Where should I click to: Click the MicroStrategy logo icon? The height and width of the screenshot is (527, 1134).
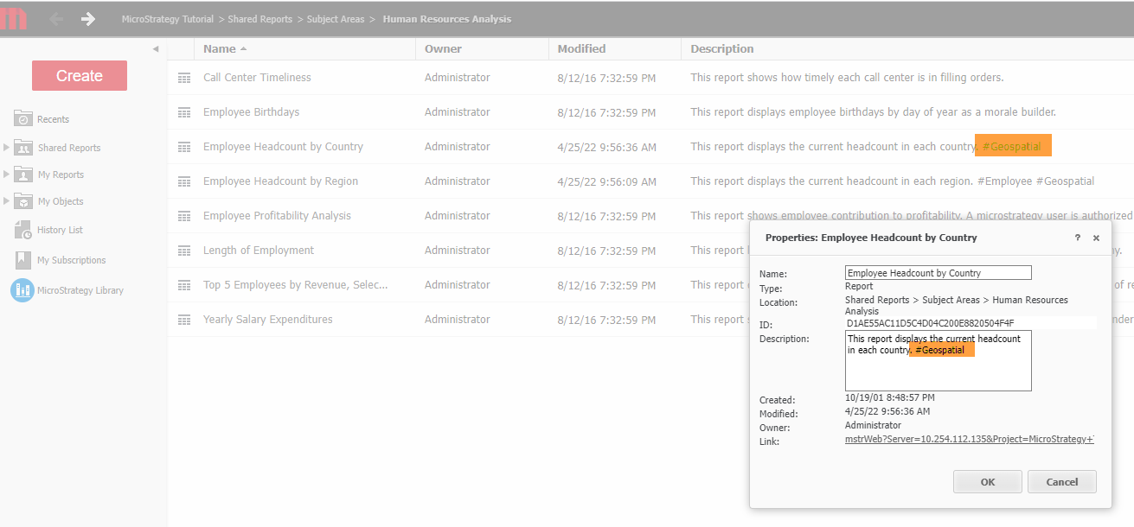tap(13, 18)
